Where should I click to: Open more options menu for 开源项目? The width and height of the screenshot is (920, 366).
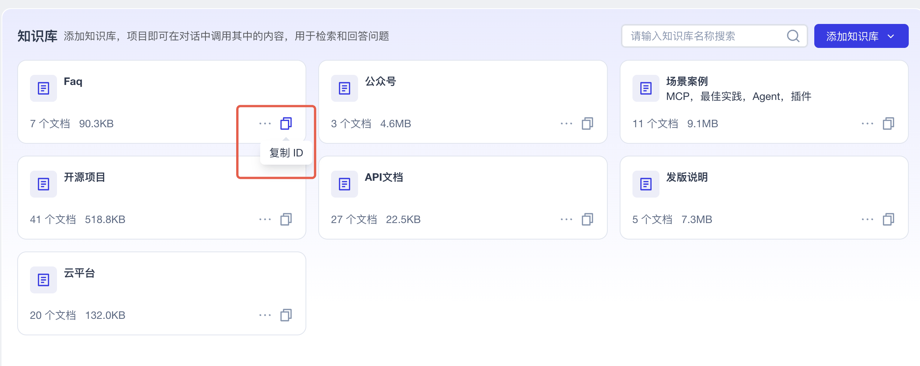265,219
